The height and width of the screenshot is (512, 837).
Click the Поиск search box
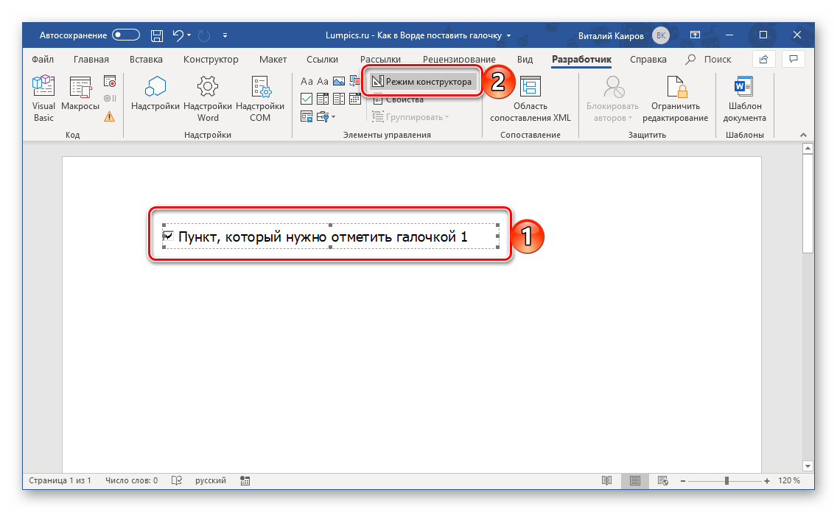(708, 59)
